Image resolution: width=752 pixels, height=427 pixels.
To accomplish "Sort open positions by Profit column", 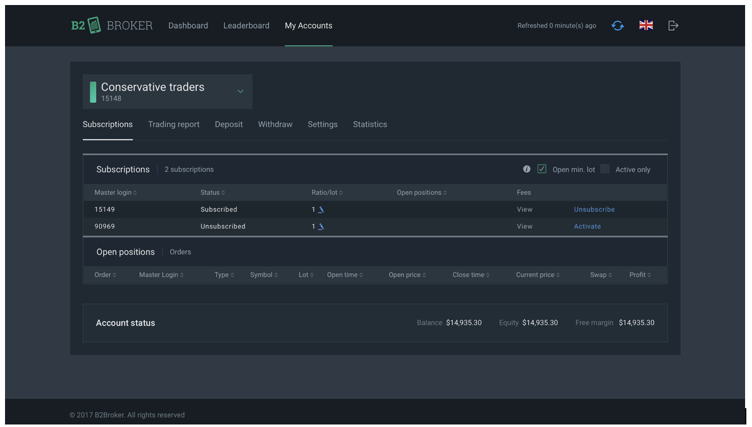I will point(640,275).
